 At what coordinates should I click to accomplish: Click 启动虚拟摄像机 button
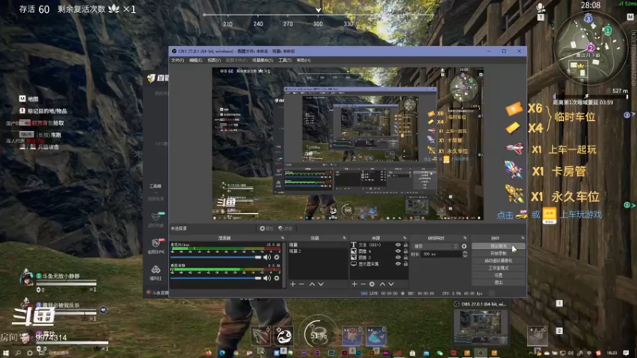[x=498, y=261]
